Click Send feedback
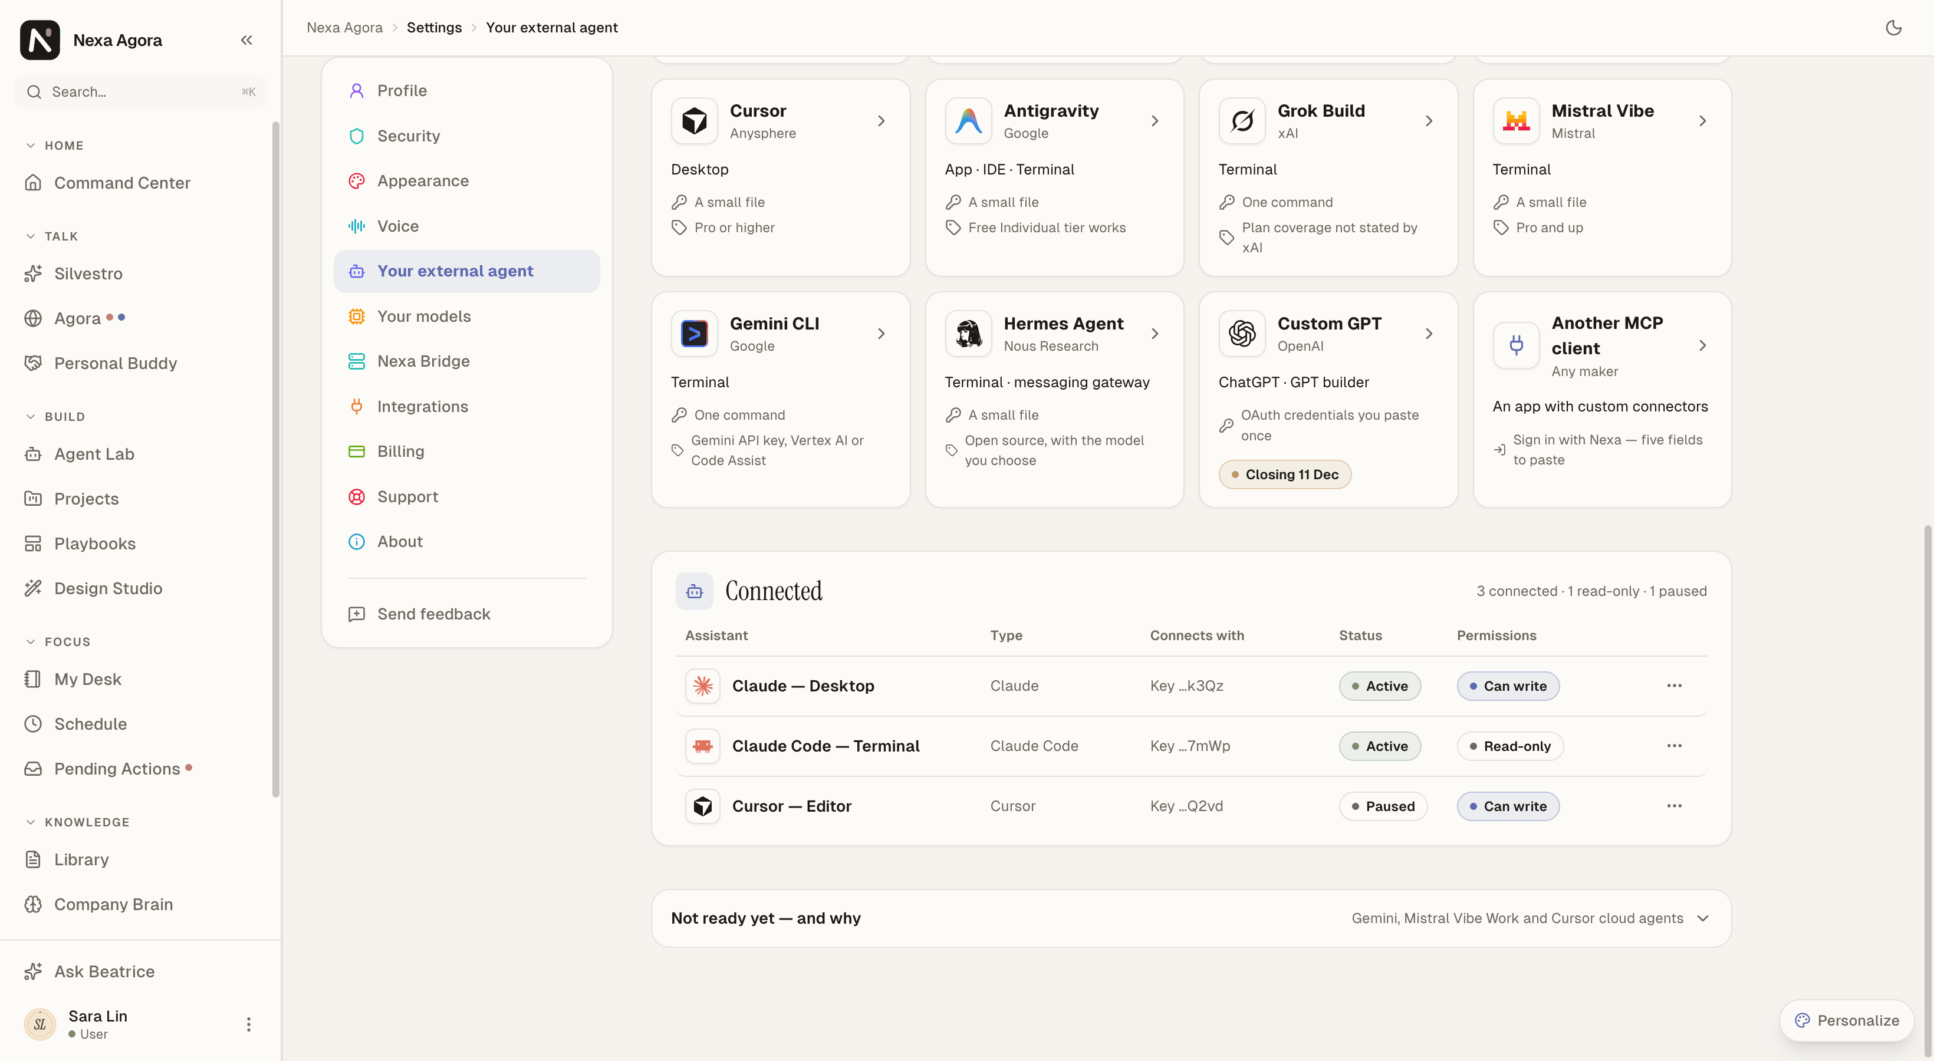The width and height of the screenshot is (1934, 1061). tap(466, 614)
